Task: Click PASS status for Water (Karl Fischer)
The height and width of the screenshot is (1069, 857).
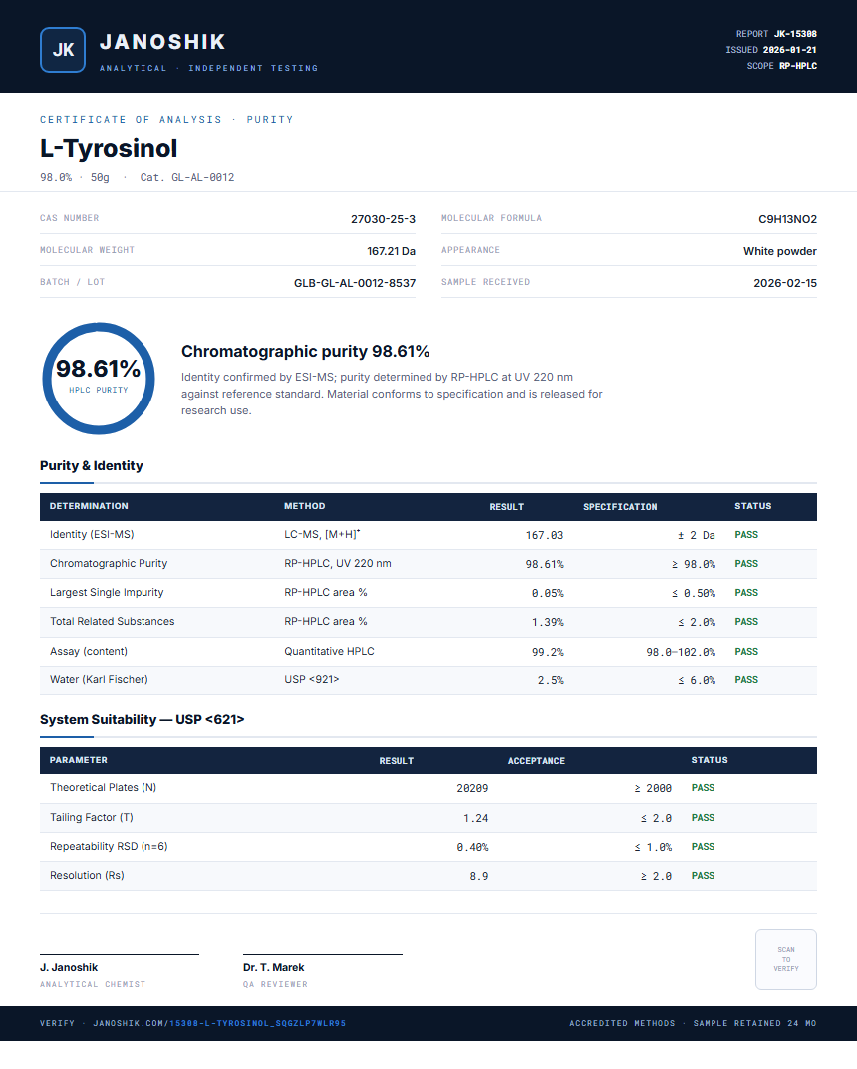Action: [746, 680]
